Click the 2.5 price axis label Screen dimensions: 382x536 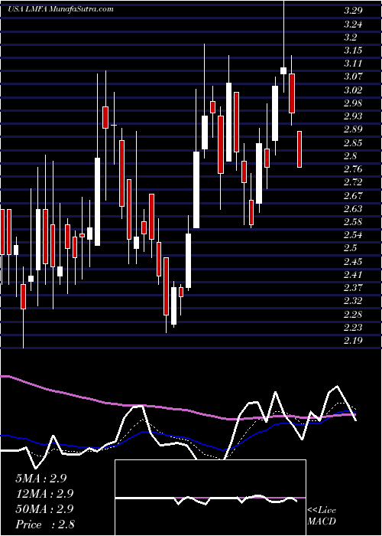pos(350,248)
